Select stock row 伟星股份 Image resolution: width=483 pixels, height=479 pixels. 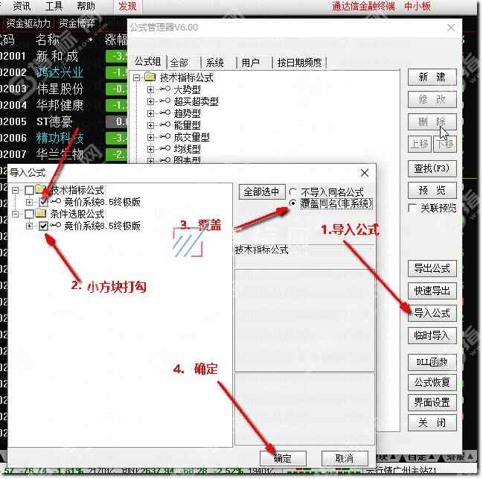pyautogui.click(x=60, y=89)
